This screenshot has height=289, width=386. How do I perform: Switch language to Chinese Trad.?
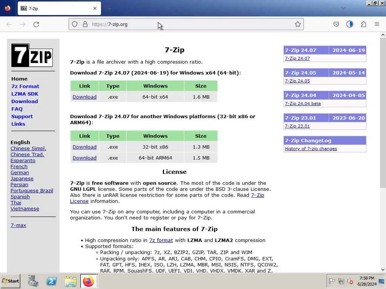pyautogui.click(x=27, y=154)
